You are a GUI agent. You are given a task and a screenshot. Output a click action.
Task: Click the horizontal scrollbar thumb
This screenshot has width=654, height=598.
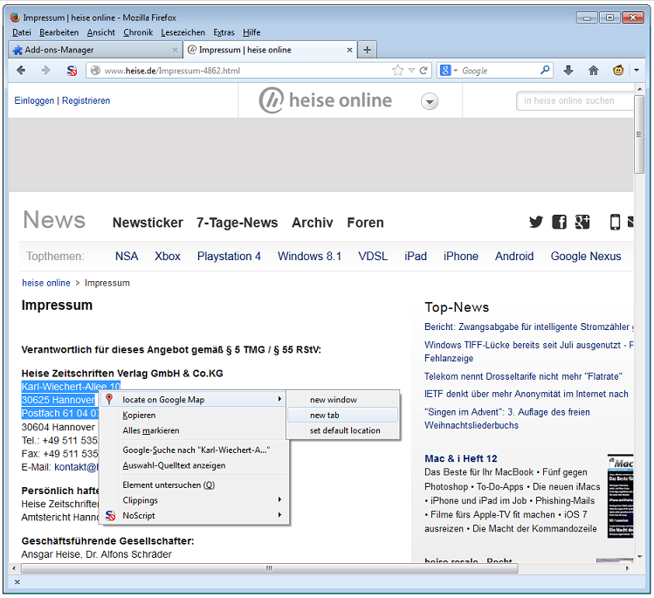[270, 568]
